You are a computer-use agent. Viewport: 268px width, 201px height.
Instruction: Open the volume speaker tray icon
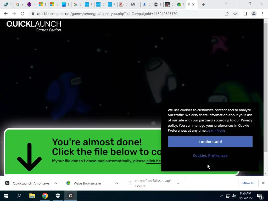pos(234,196)
